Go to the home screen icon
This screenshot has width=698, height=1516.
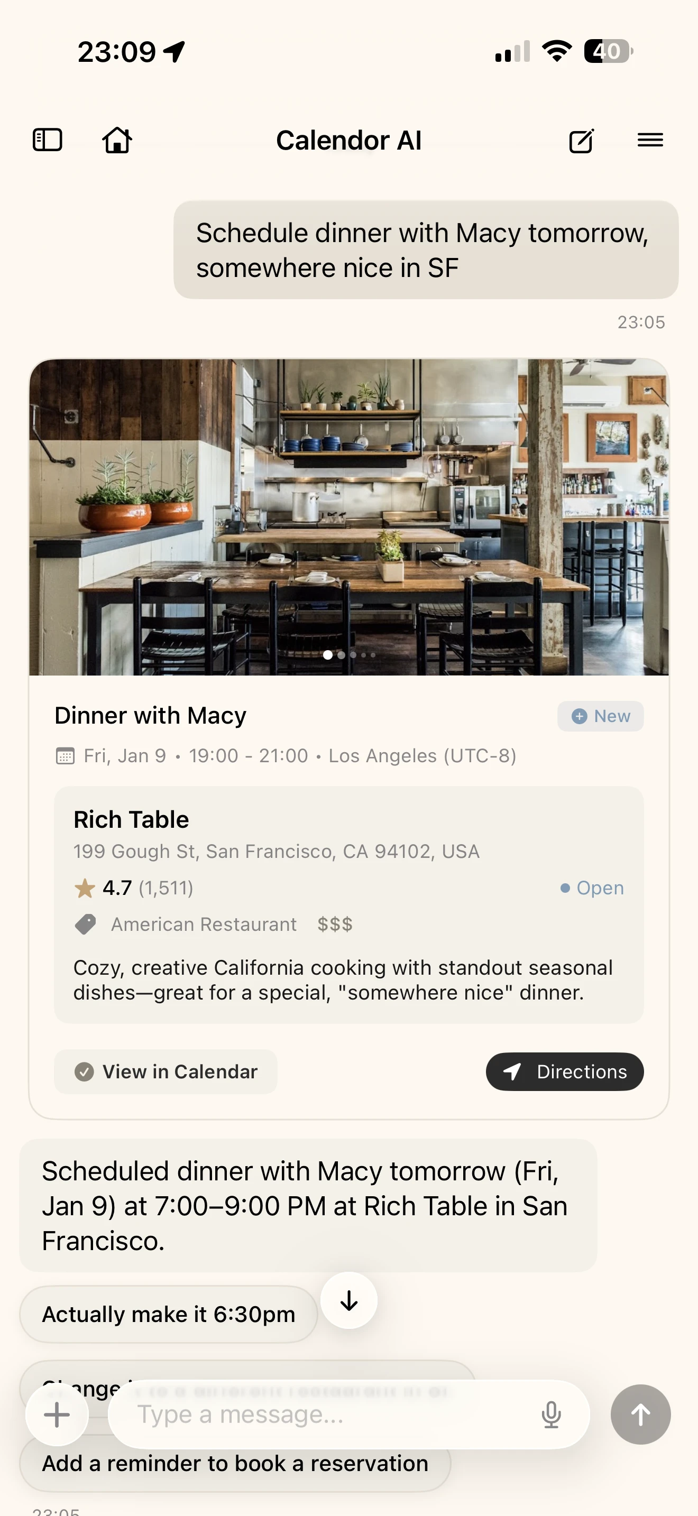117,140
